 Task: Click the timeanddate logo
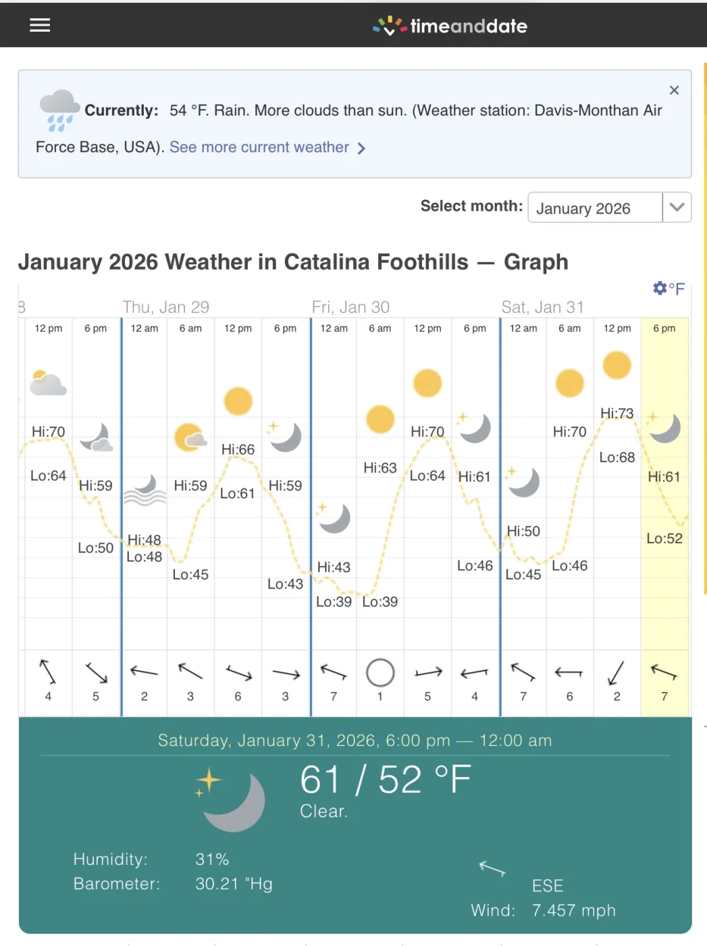click(450, 26)
